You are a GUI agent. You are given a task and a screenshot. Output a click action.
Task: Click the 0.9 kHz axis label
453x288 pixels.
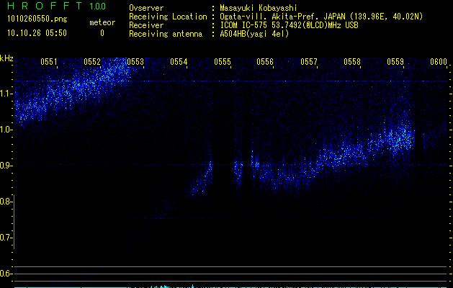click(x=5, y=166)
